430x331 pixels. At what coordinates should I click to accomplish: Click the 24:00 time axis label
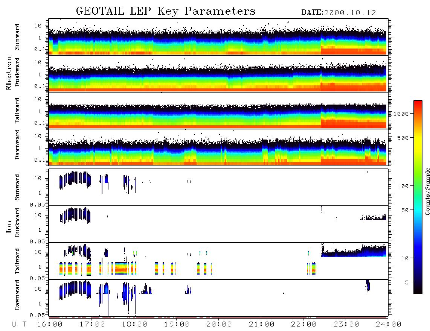389,324
